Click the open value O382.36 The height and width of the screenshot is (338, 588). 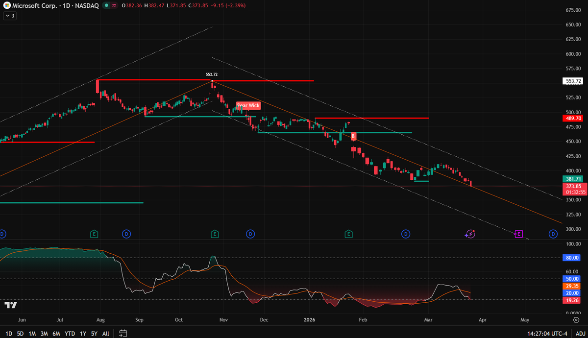point(131,6)
